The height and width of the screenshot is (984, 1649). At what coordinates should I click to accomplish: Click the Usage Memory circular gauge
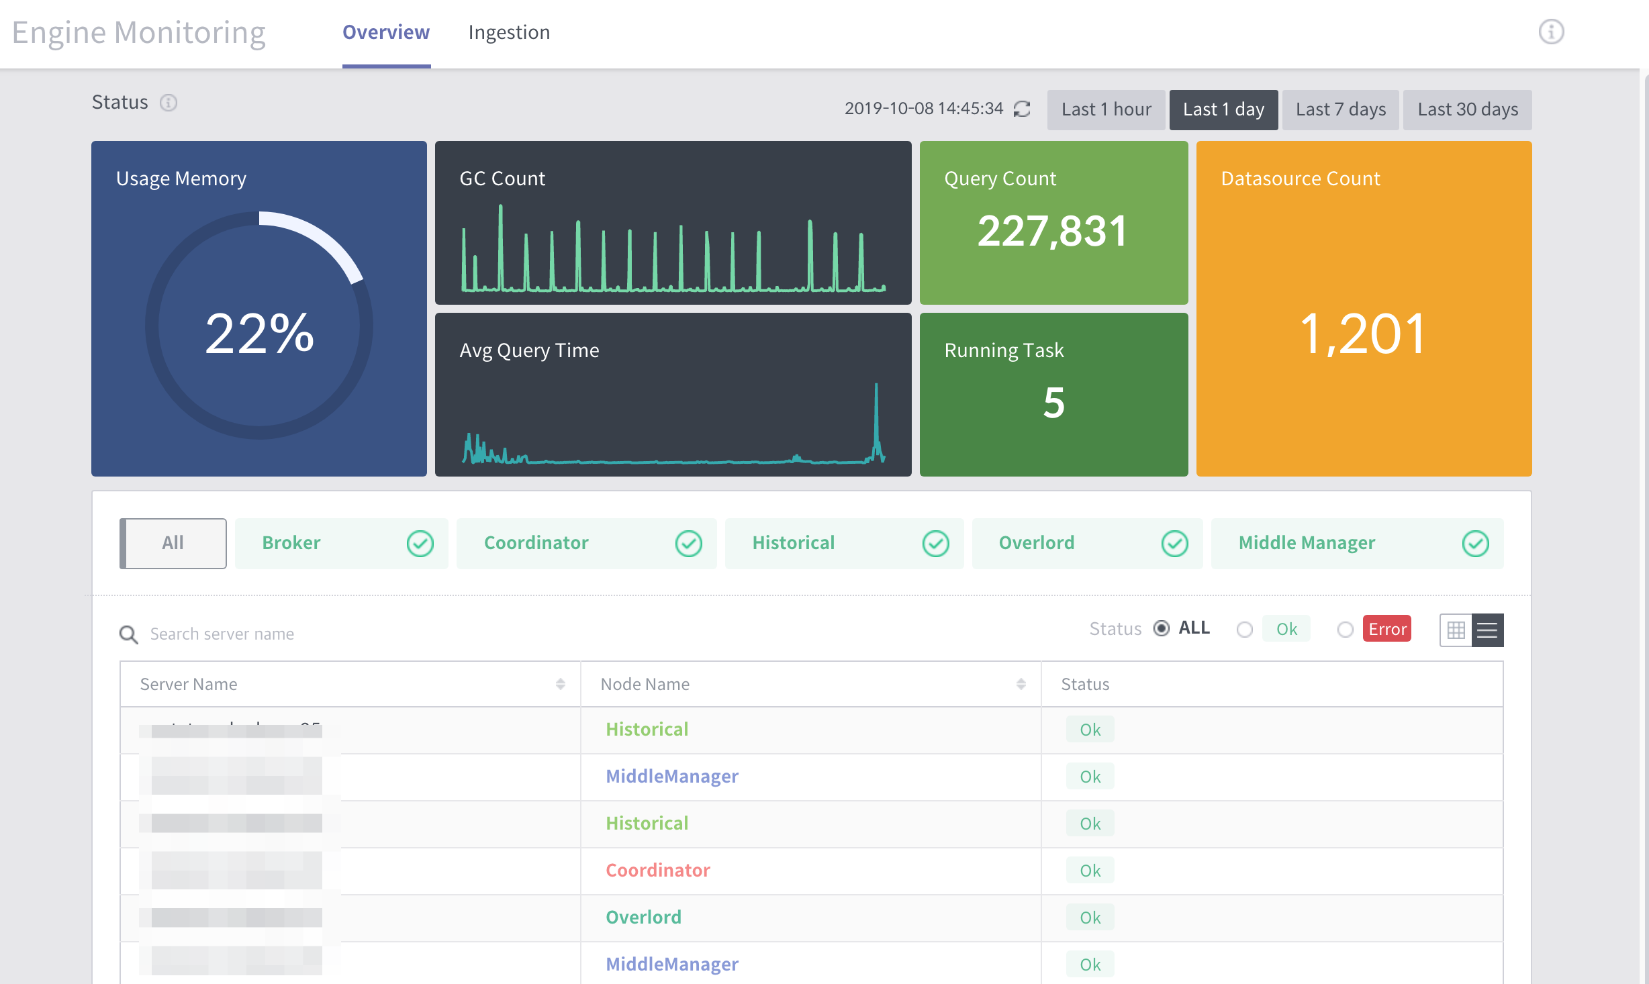(259, 326)
